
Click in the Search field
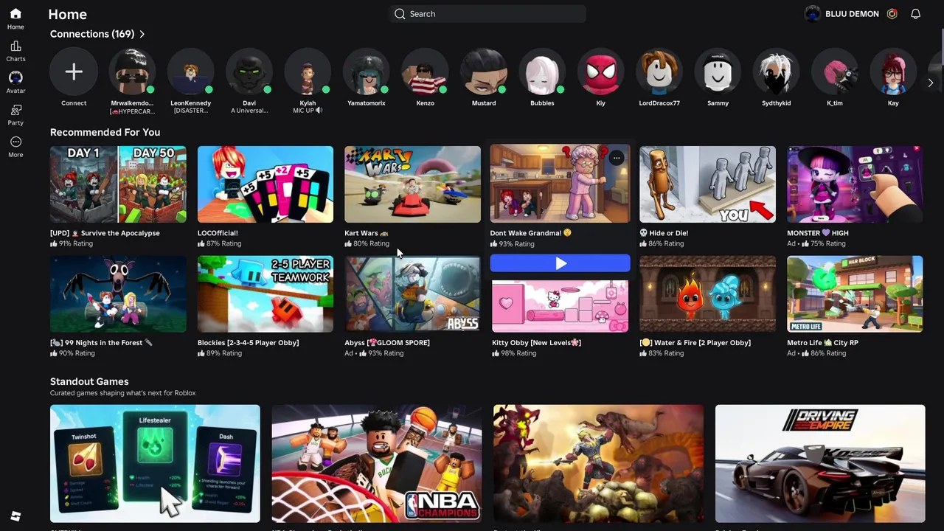point(487,14)
